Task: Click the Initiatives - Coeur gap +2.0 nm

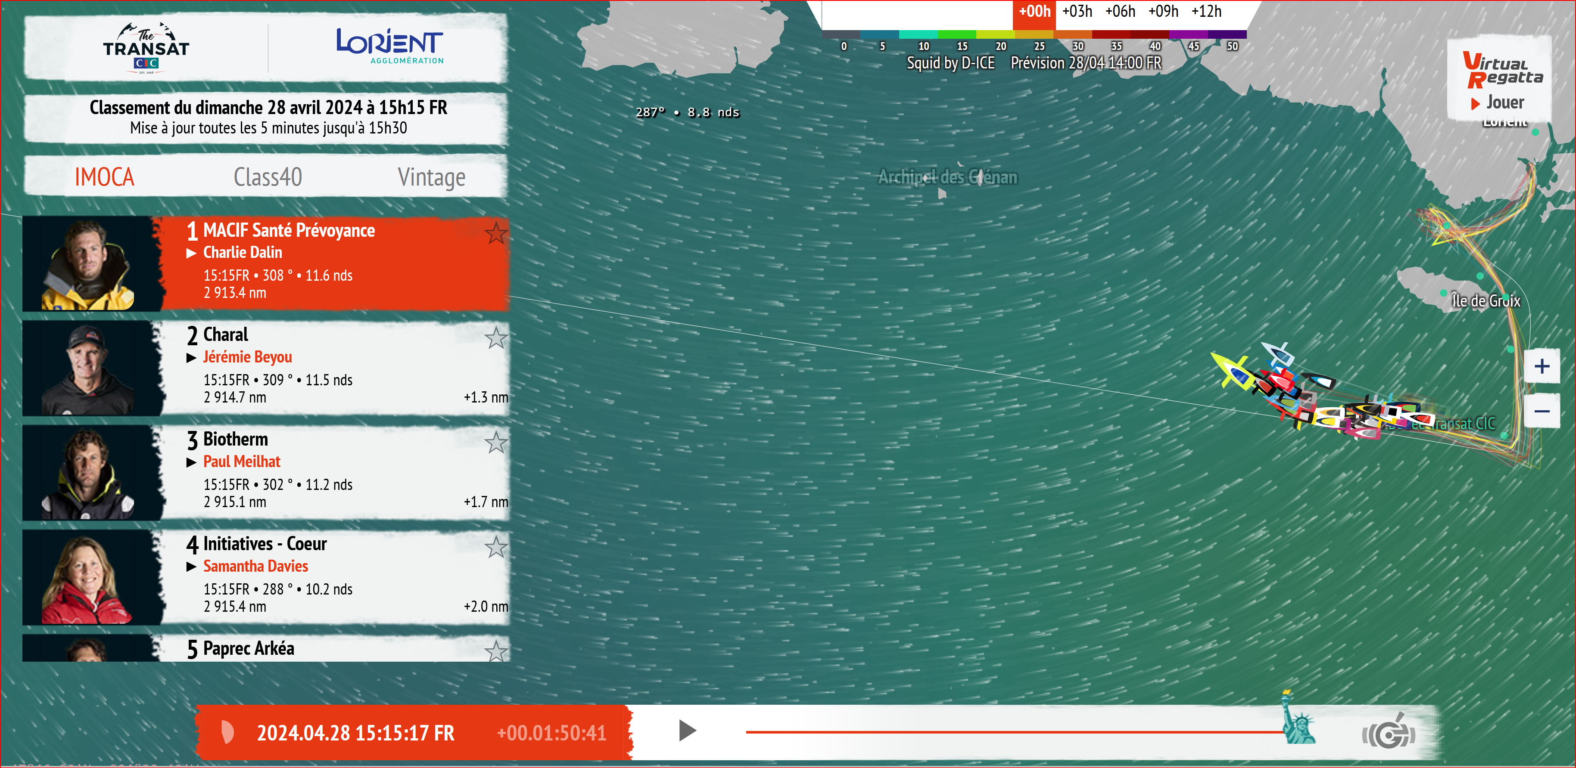Action: tap(486, 607)
